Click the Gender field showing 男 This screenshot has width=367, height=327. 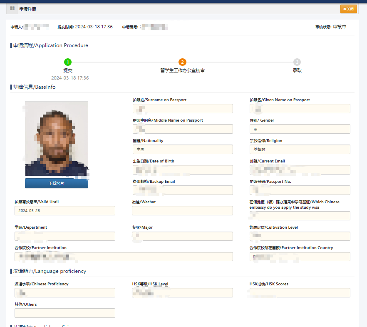tap(300, 129)
